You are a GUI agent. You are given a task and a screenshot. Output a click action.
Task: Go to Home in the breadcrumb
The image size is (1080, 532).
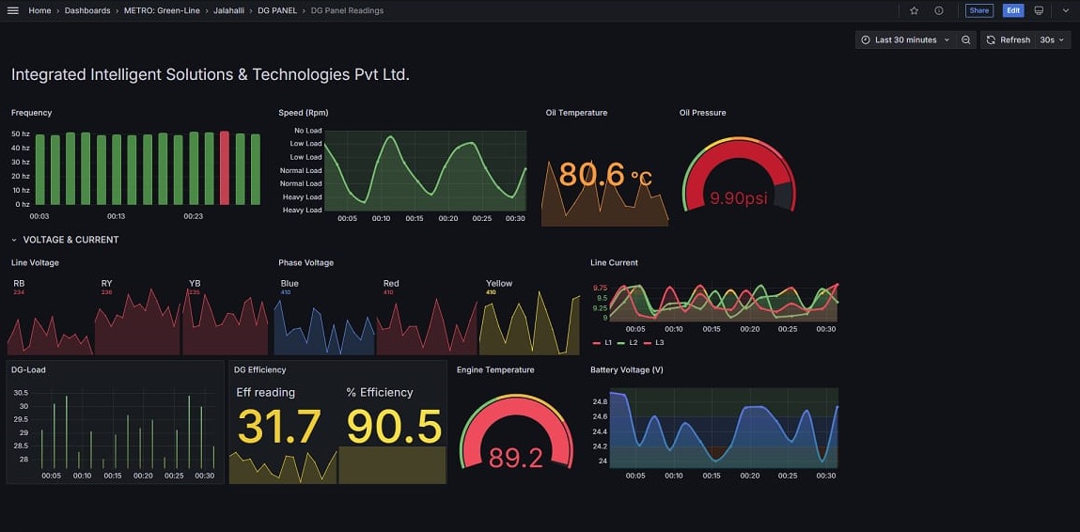click(39, 10)
